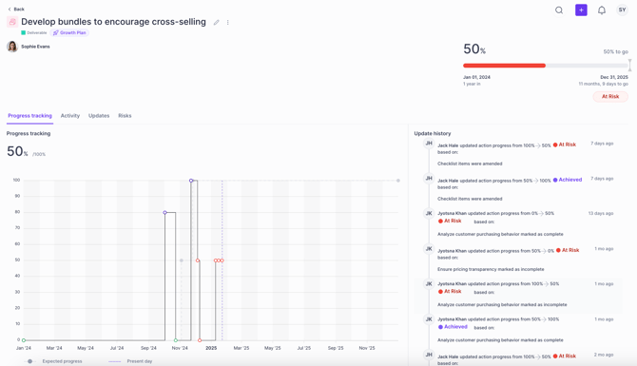Switch to the Updates tab

[x=99, y=116]
